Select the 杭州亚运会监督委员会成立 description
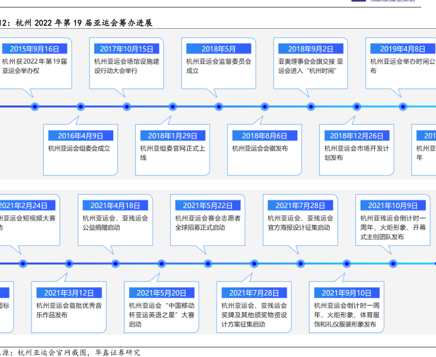Image resolution: width=436 pixels, height=357 pixels. 219,66
